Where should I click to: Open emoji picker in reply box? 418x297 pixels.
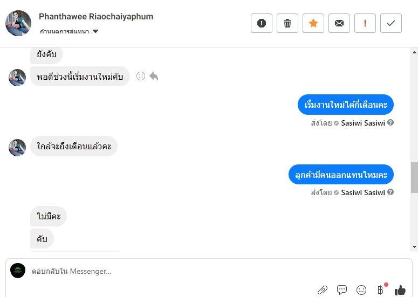pyautogui.click(x=361, y=290)
